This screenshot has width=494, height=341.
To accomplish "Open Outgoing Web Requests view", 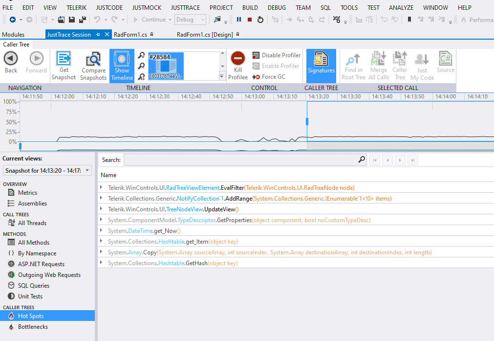I will coord(49,274).
